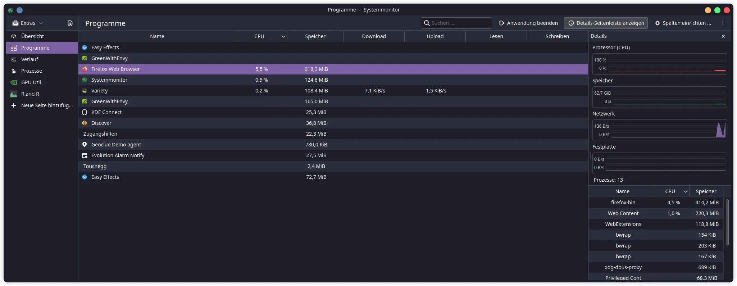Sort the table by the Name column header
This screenshot has height=286, width=737.
point(157,36)
